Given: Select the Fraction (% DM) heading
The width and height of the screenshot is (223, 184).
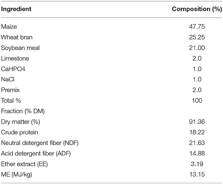Looking at the screenshot, I should pyautogui.click(x=23, y=111).
